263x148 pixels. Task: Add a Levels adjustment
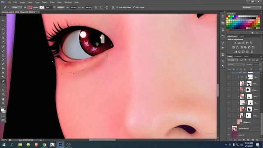click(239, 43)
